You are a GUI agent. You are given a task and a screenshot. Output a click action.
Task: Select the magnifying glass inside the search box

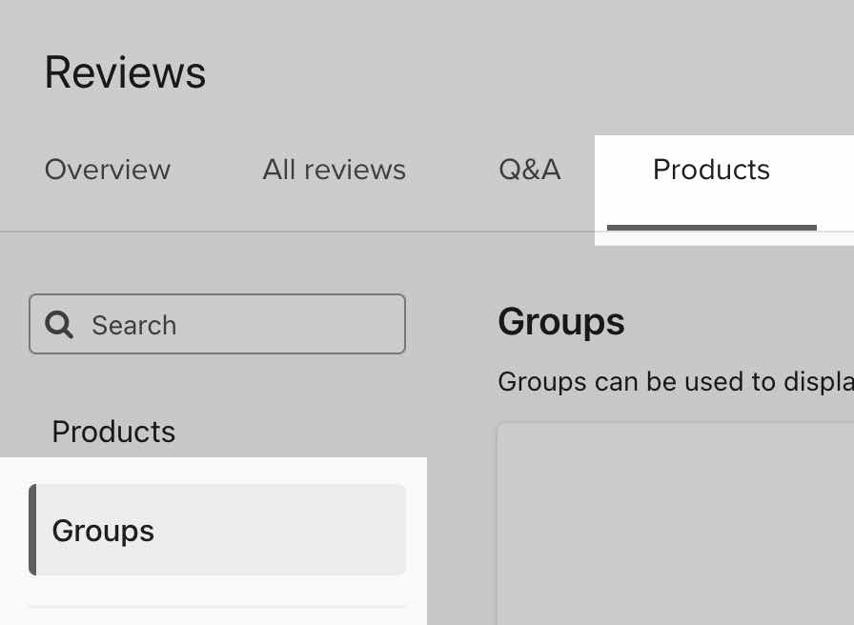59,324
